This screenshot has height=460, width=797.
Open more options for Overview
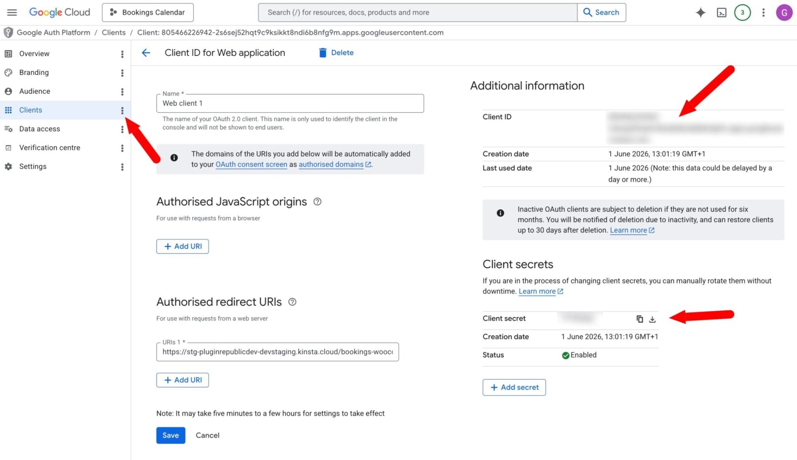[x=122, y=54]
